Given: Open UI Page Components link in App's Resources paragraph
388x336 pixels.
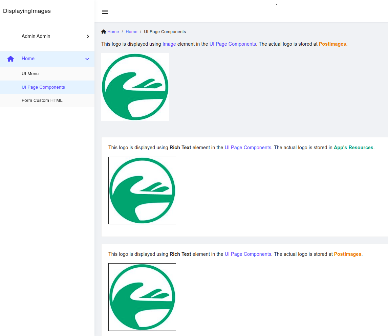Looking at the screenshot, I should tap(248, 148).
